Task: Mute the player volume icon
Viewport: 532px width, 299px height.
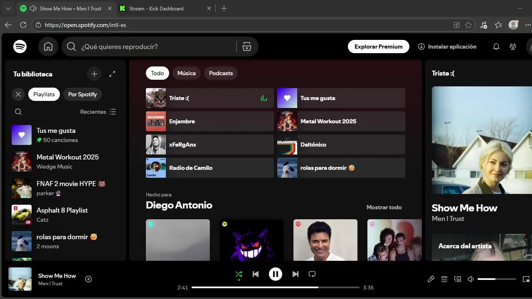Action: (x=471, y=279)
